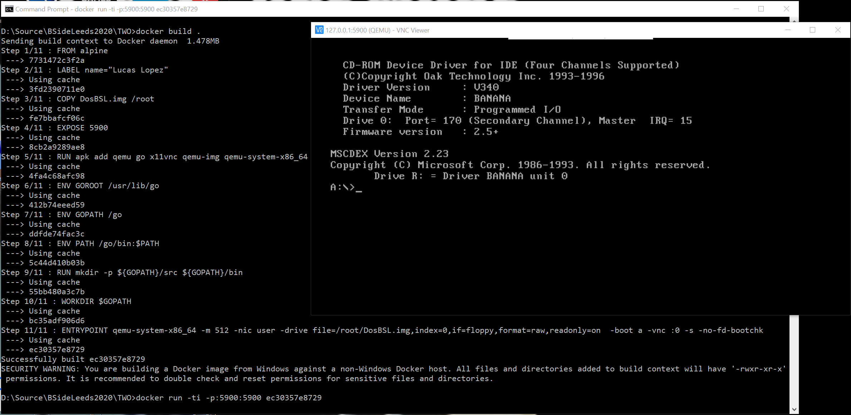Open the Command Prompt system menu icon
This screenshot has width=851, height=415.
[9, 9]
